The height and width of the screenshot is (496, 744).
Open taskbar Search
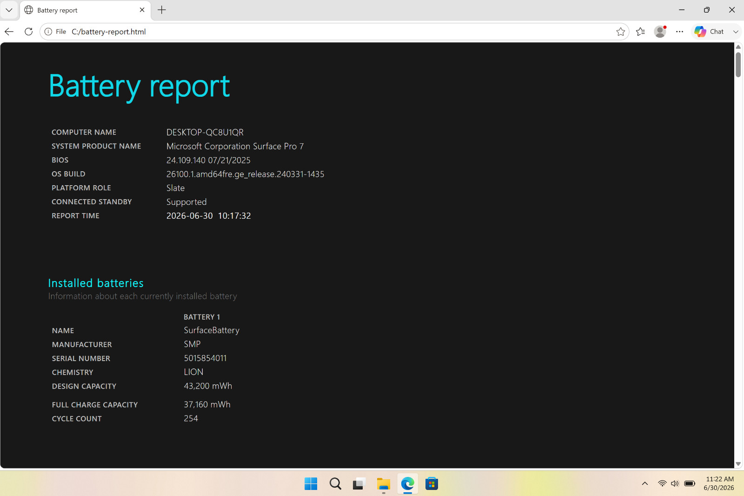[335, 484]
